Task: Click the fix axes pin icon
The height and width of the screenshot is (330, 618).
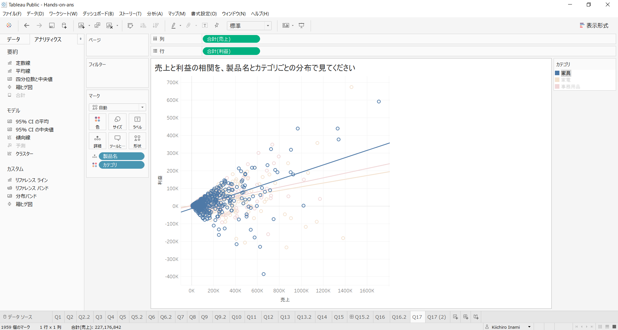Action: pos(217,25)
